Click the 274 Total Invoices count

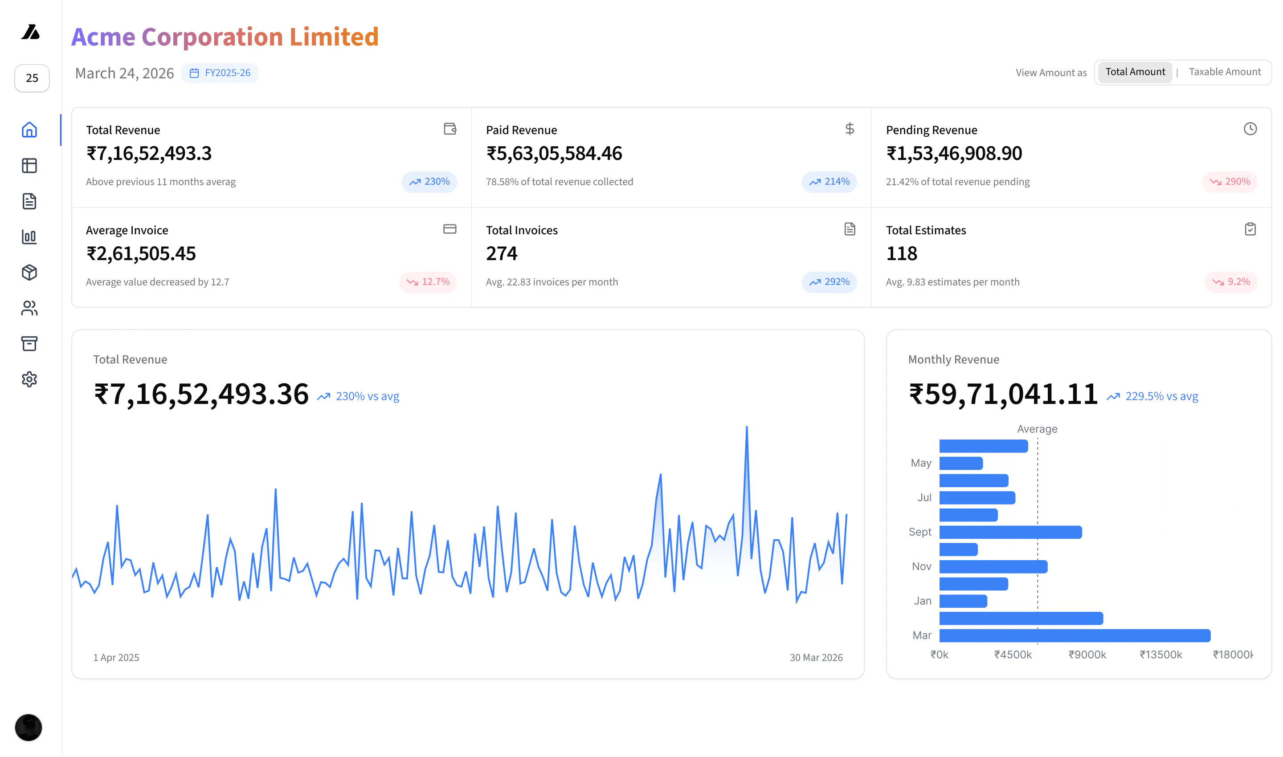pyautogui.click(x=502, y=253)
